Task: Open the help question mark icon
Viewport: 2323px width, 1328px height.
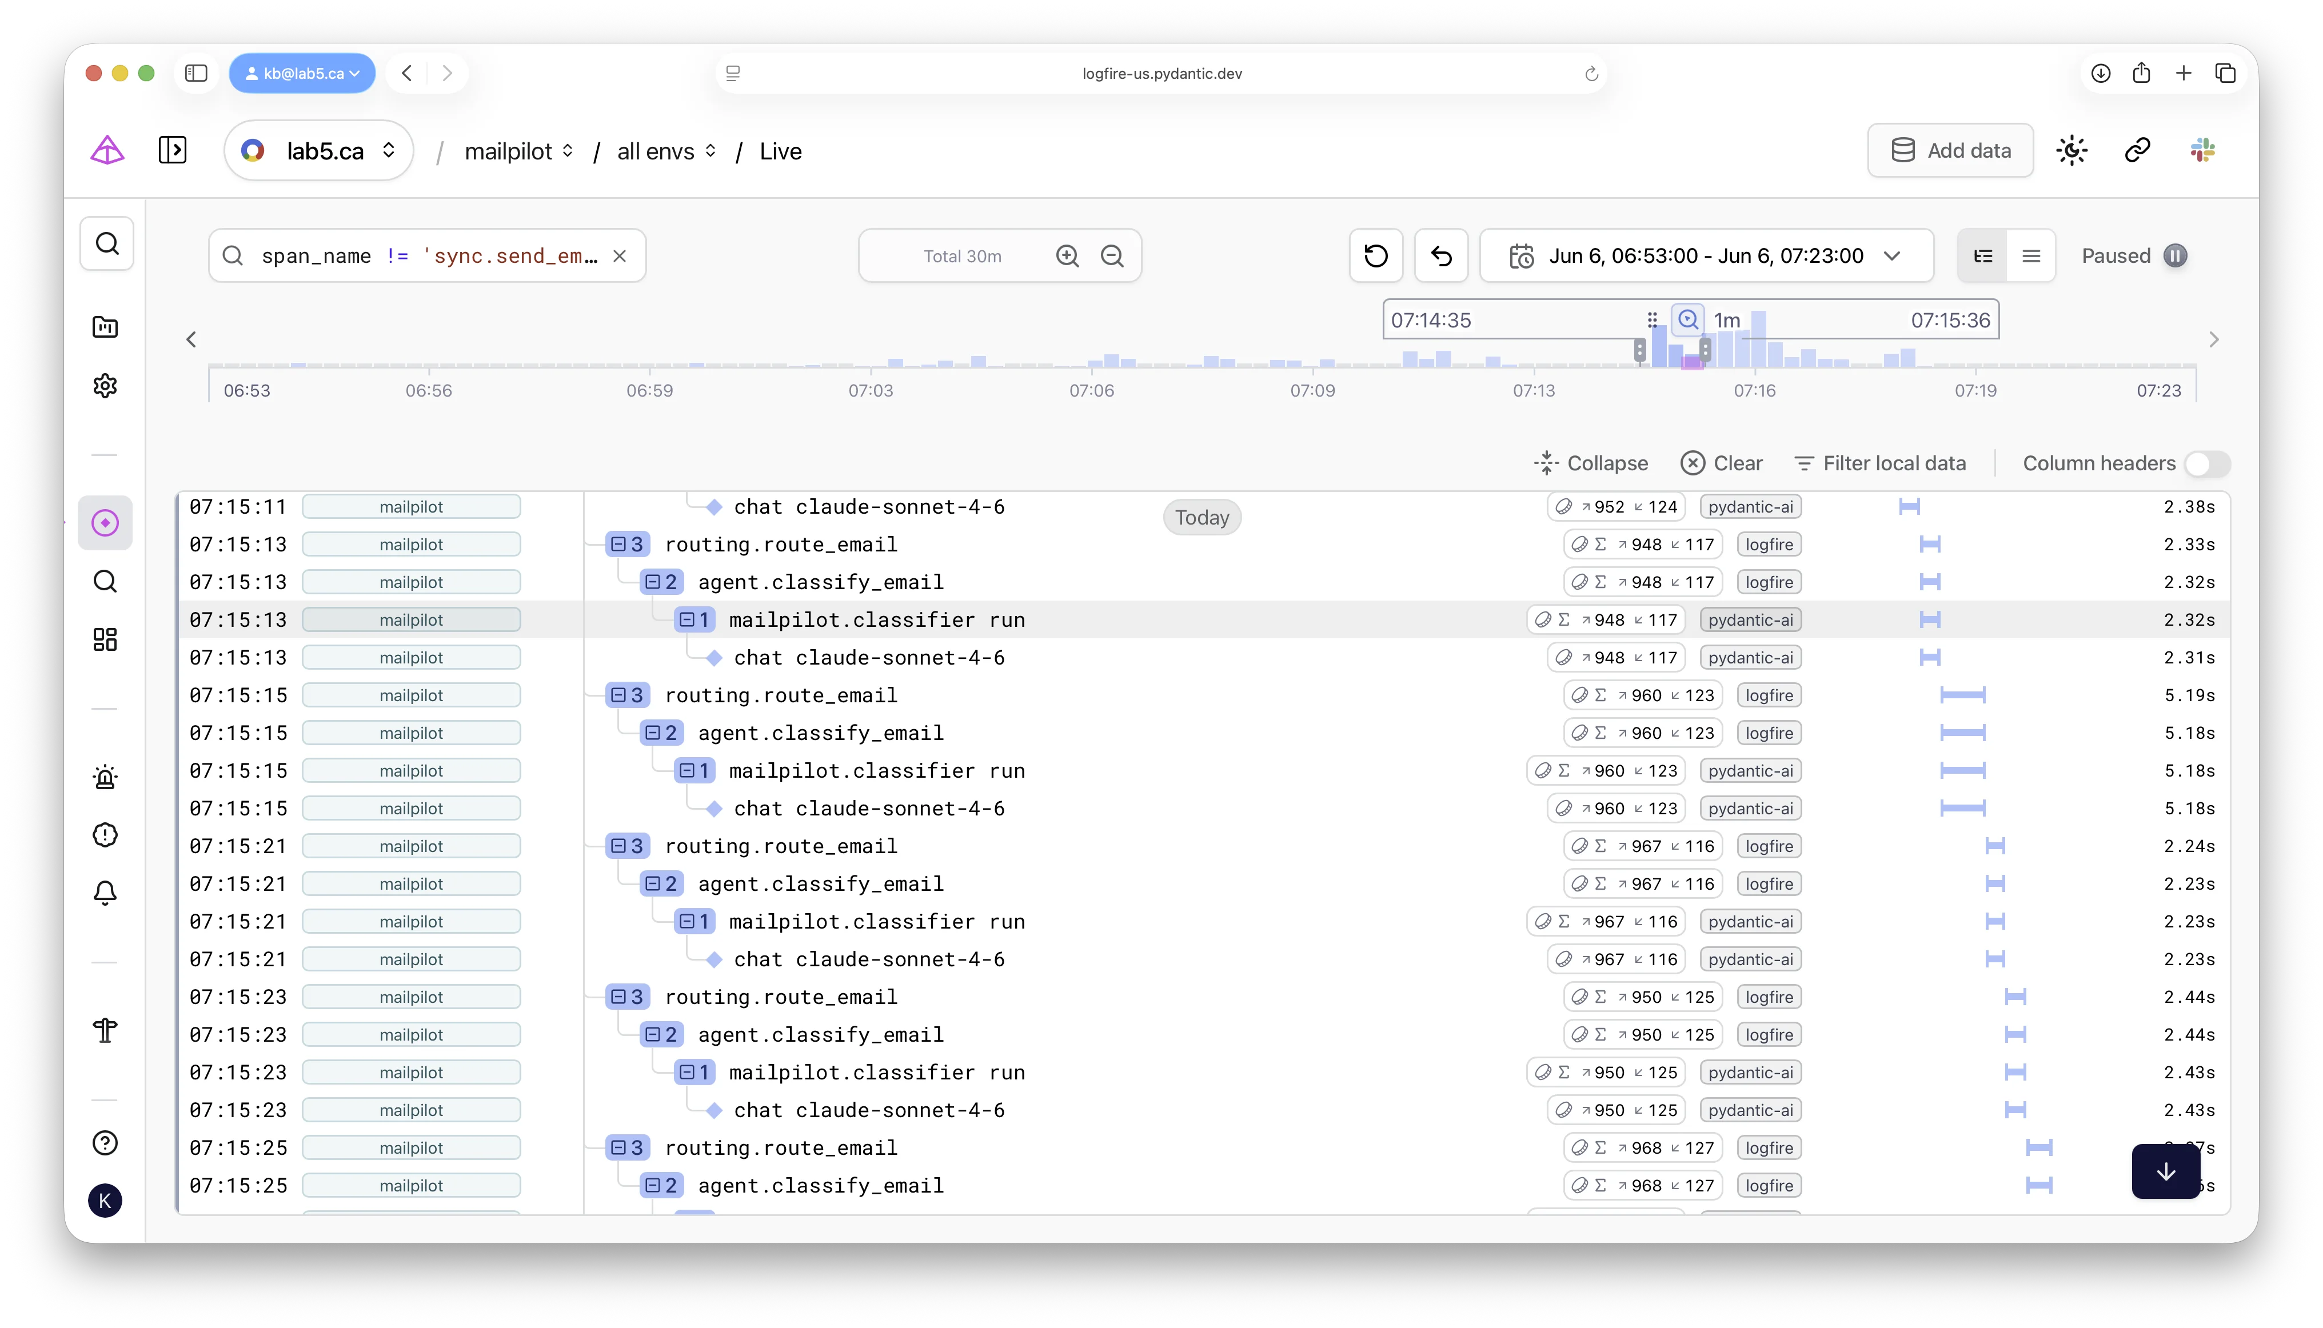Action: [105, 1143]
